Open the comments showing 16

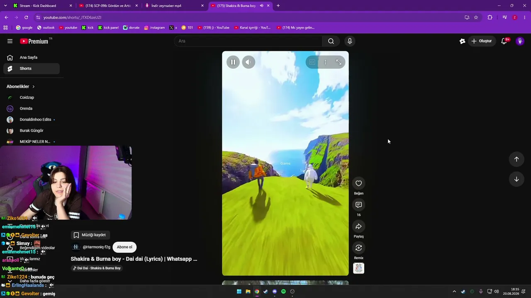pyautogui.click(x=359, y=205)
